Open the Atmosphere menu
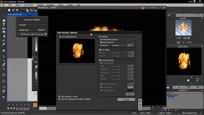The height and width of the screenshot is (115, 204). [x=29, y=5]
